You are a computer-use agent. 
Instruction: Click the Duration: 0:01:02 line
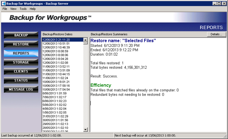[104, 54]
